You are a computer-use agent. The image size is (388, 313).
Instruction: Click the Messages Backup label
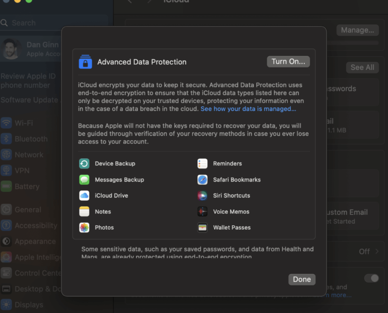119,180
